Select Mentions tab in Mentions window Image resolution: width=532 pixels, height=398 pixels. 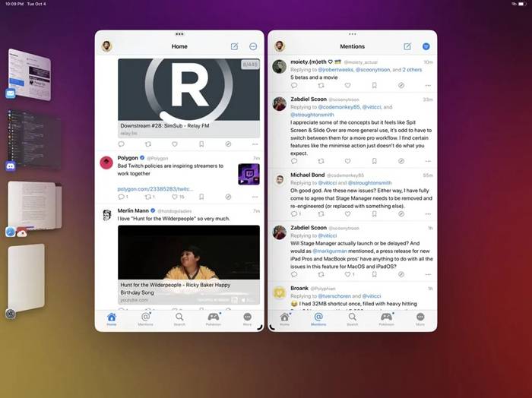click(318, 319)
